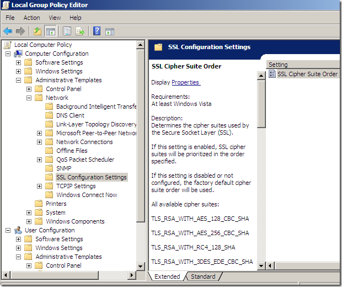The image size is (342, 287).
Task: Expand the System node
Action: click(29, 212)
